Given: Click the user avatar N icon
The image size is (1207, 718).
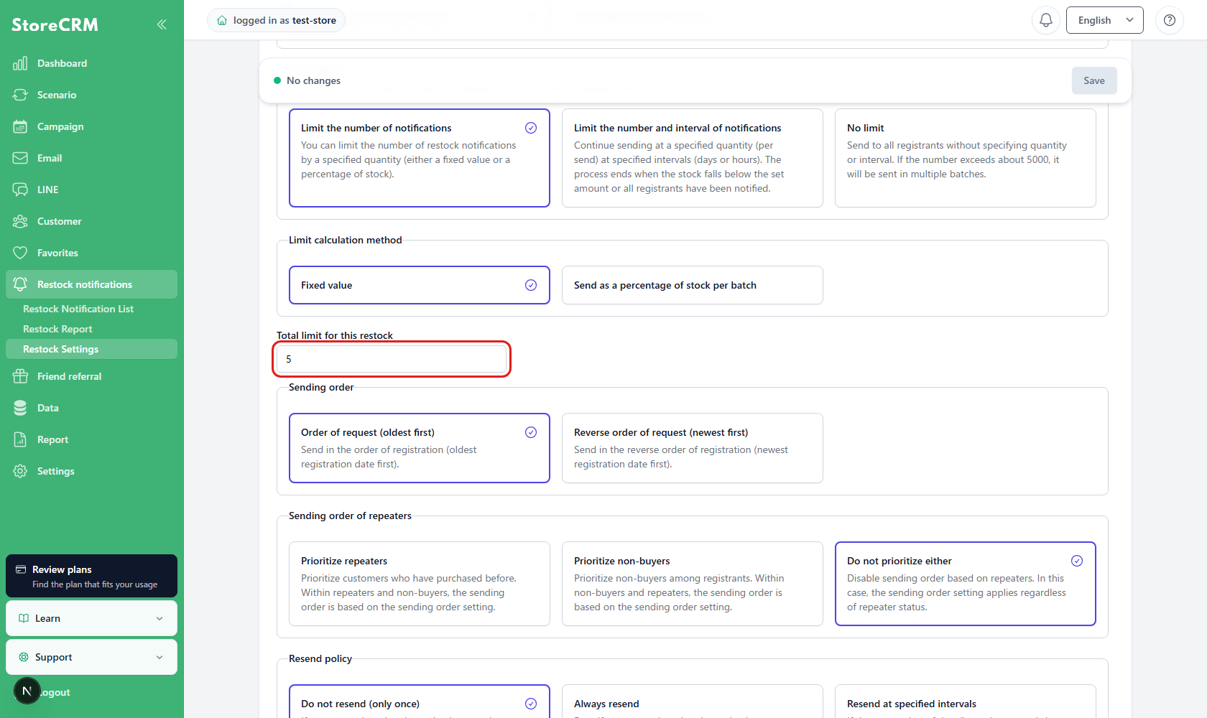Looking at the screenshot, I should point(27,691).
